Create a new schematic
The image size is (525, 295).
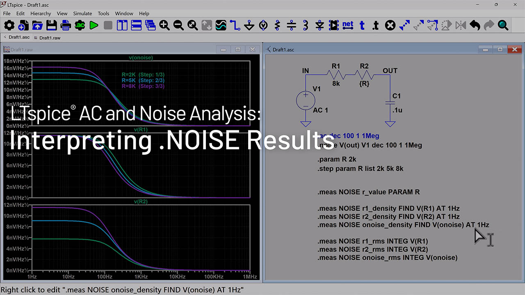[23, 25]
